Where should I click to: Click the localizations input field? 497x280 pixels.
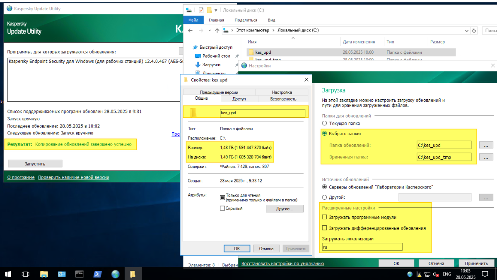tap(362, 247)
